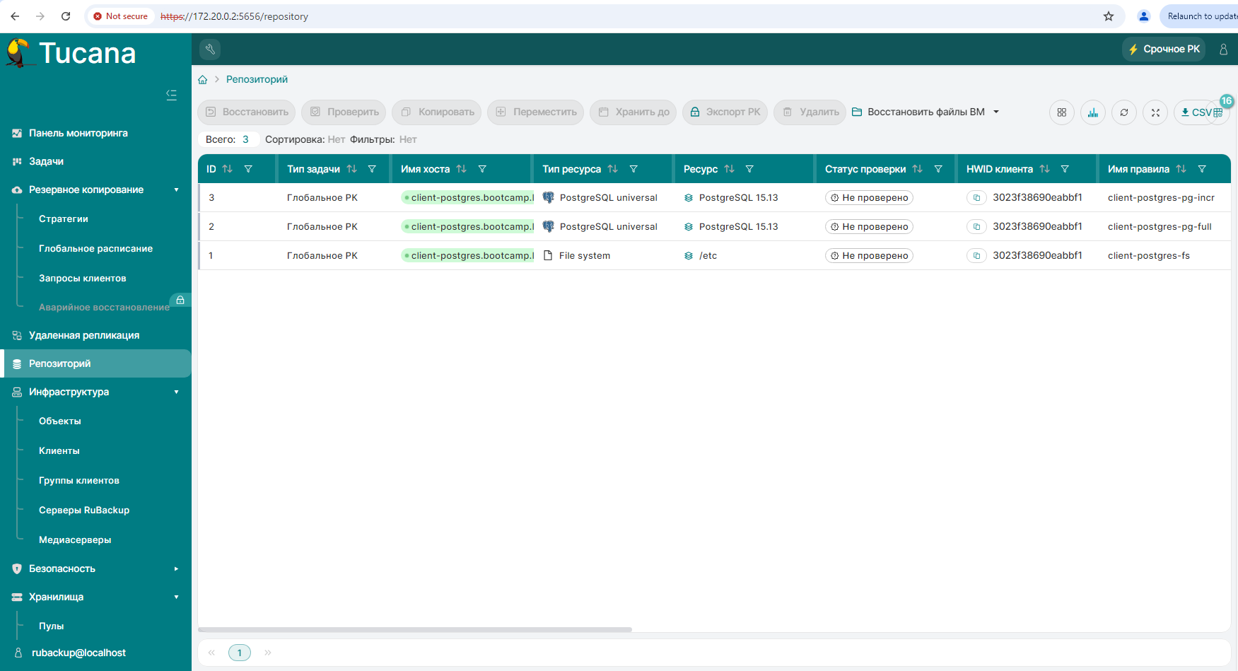Click the refresh table icon
Image resolution: width=1238 pixels, height=671 pixels.
click(1123, 112)
